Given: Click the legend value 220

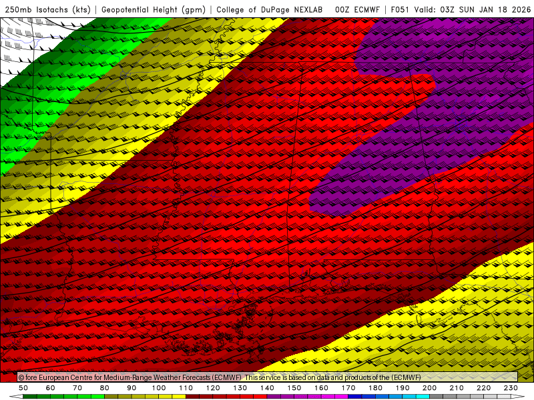Looking at the screenshot, I should point(484,388).
